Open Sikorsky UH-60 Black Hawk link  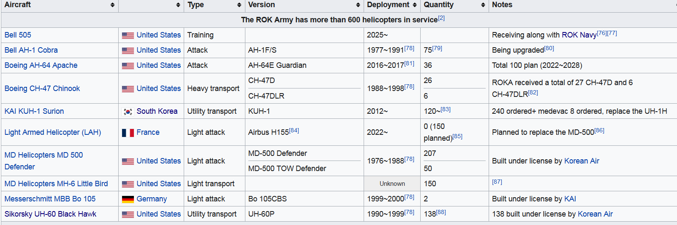tap(50, 214)
